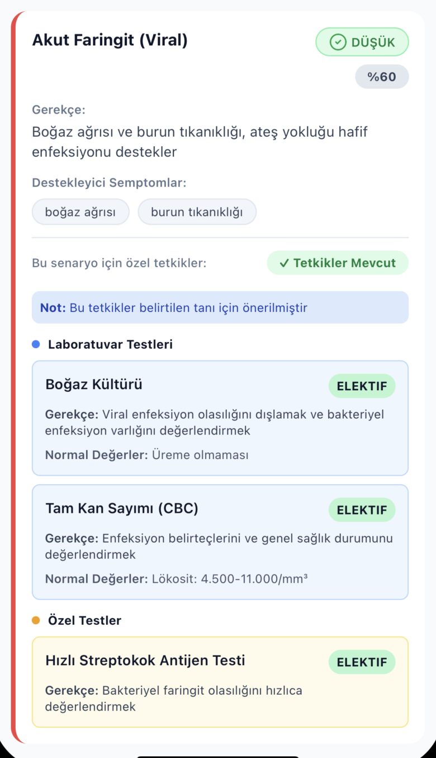Viewport: 436px width, 758px height.
Task: Expand the Tam Kan Sayımı (CBC) card
Action: point(220,541)
